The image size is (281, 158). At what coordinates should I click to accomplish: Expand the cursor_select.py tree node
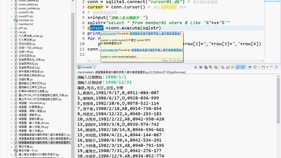coord(12,4)
